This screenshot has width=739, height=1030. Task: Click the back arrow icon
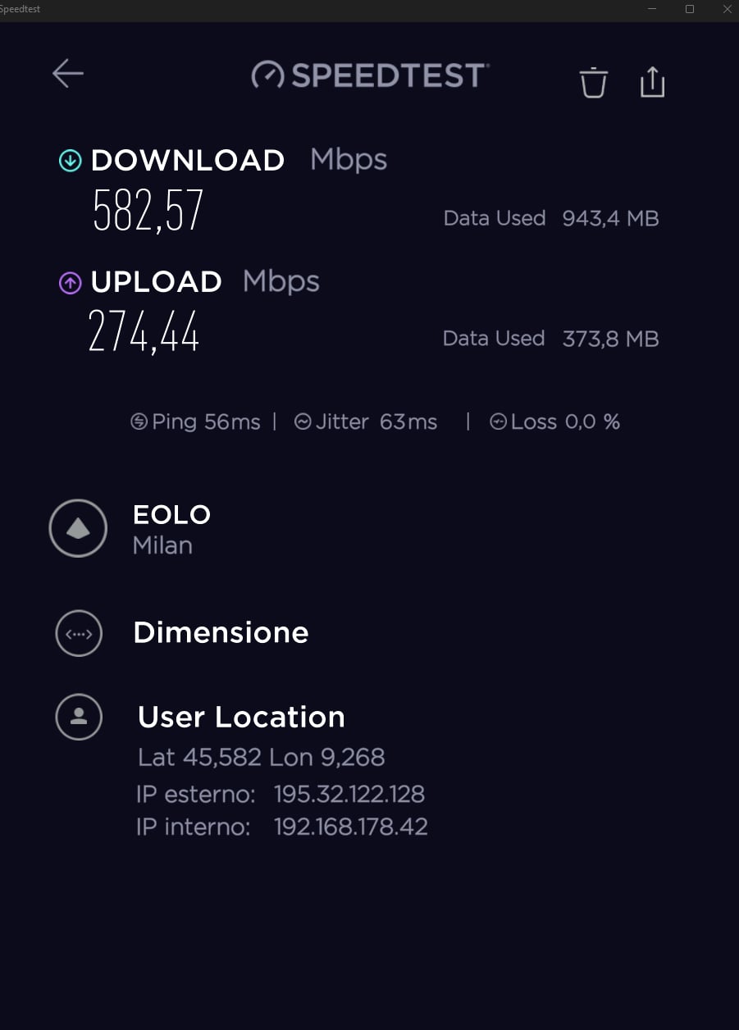click(x=68, y=73)
